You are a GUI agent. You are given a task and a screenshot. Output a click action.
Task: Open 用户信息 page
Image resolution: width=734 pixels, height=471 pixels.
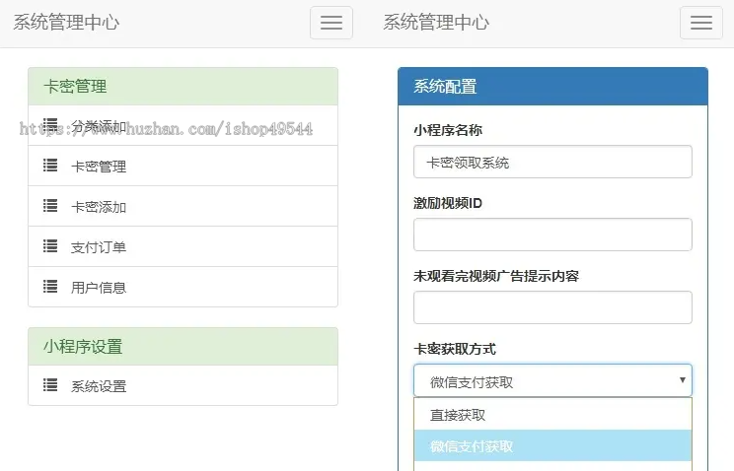pyautogui.click(x=183, y=287)
